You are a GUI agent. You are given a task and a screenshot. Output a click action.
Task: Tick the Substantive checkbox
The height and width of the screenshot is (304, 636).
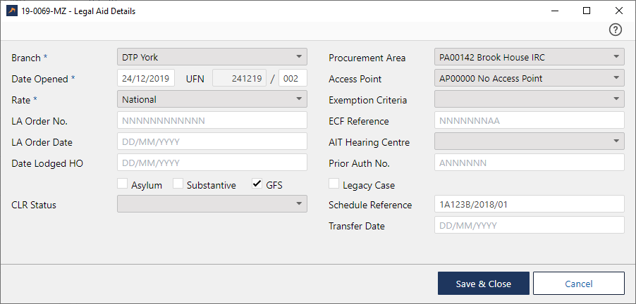coord(178,184)
